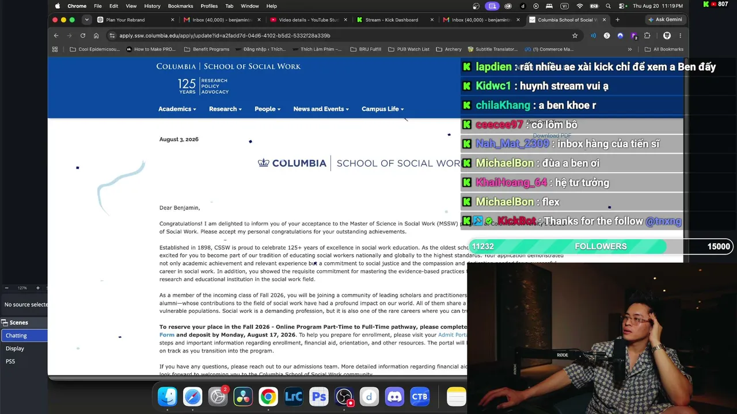Image resolution: width=737 pixels, height=414 pixels.
Task: Open the File menu in Chrome
Action: click(98, 6)
